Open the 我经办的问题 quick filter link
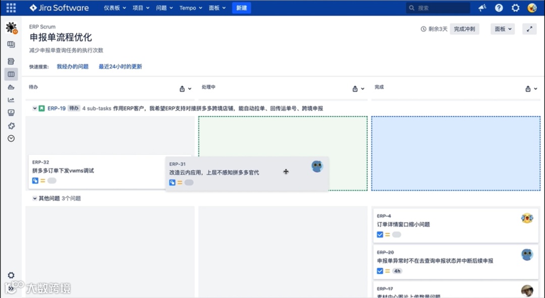Image resolution: width=545 pixels, height=298 pixels. coord(72,66)
